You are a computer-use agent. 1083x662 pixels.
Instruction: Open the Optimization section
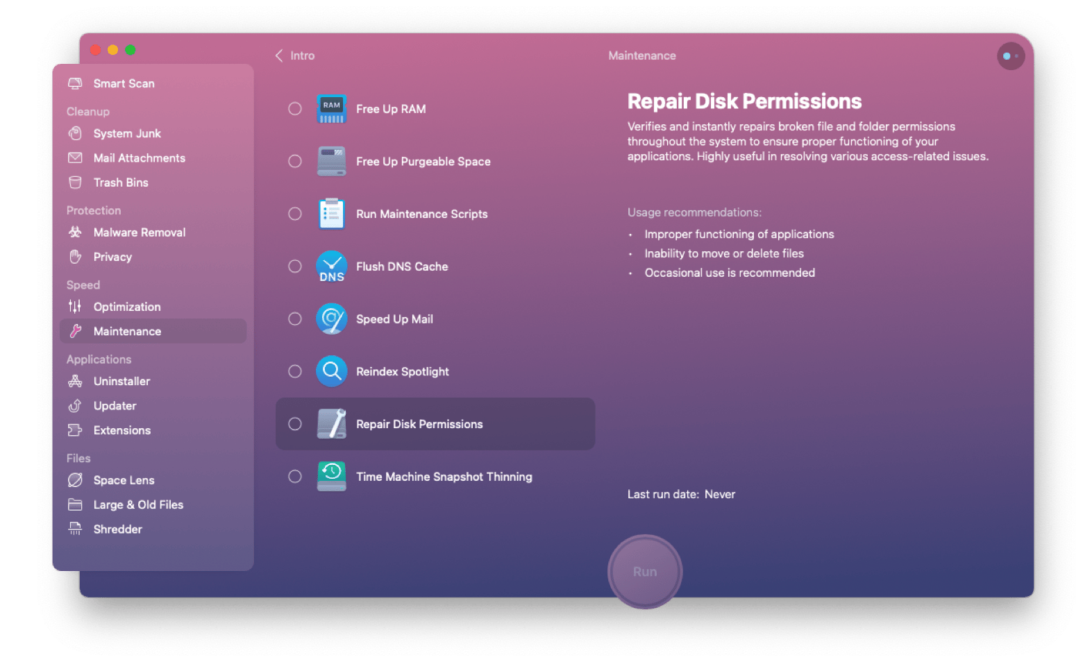click(153, 307)
